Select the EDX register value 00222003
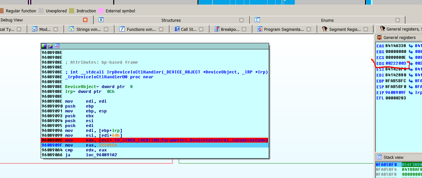This screenshot has height=178, width=422. pos(395,63)
